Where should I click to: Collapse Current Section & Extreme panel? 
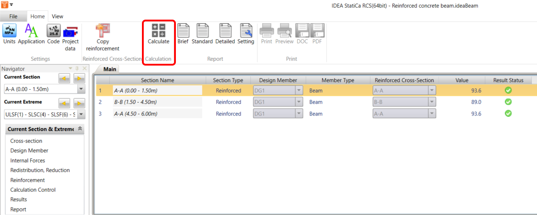click(80, 129)
